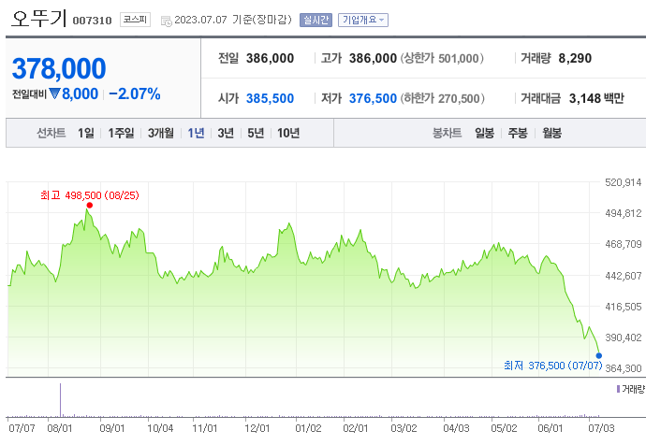Switch chart to 3개월 period

pyautogui.click(x=161, y=133)
